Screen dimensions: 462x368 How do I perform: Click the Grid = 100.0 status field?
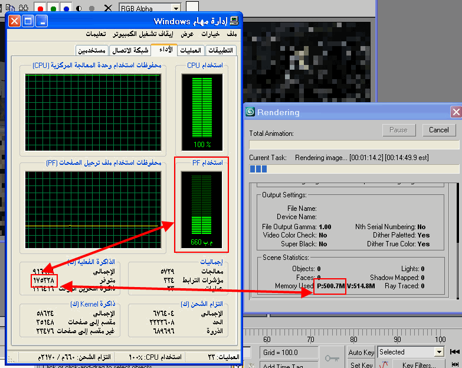pos(289,353)
